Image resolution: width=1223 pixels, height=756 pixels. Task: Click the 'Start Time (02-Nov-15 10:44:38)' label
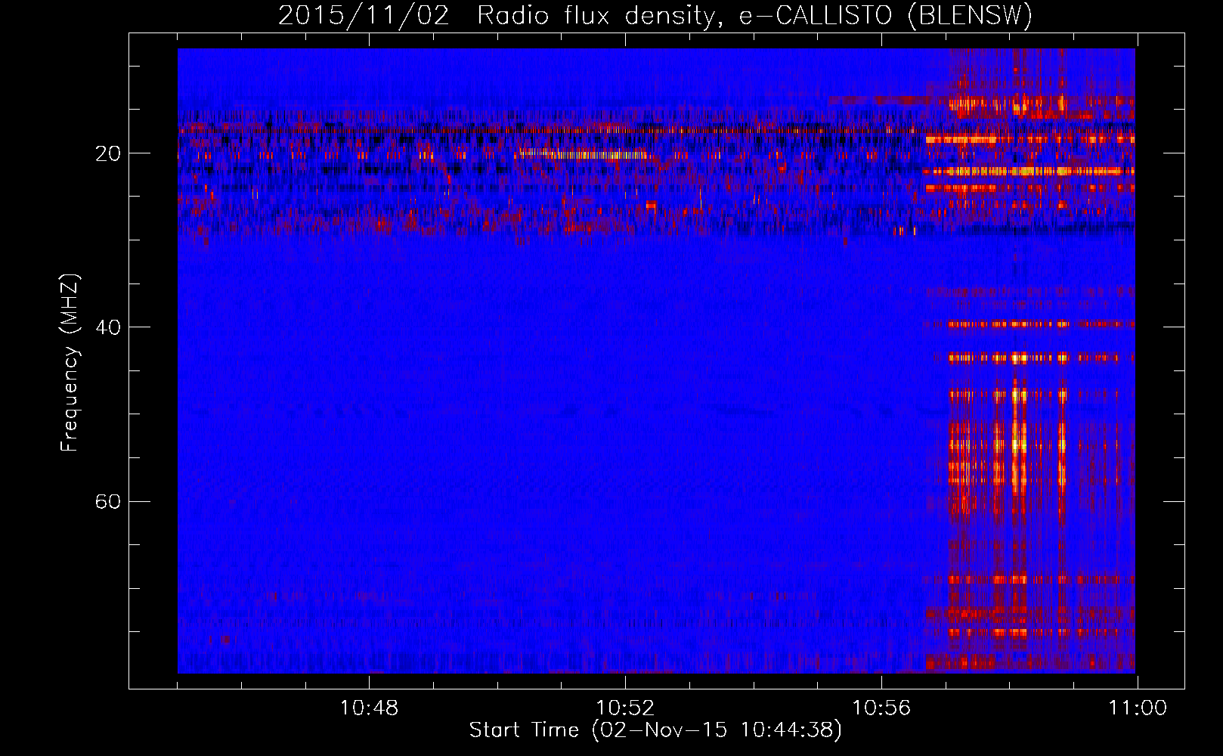tap(655, 730)
